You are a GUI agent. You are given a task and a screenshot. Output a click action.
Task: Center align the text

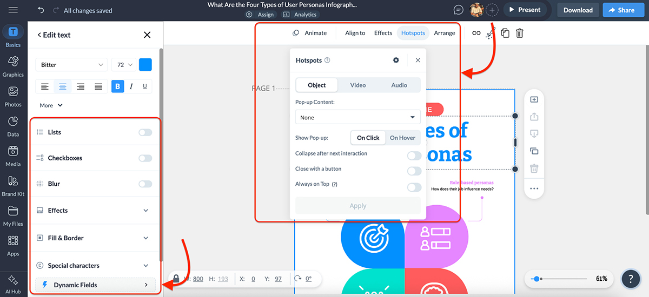(63, 86)
